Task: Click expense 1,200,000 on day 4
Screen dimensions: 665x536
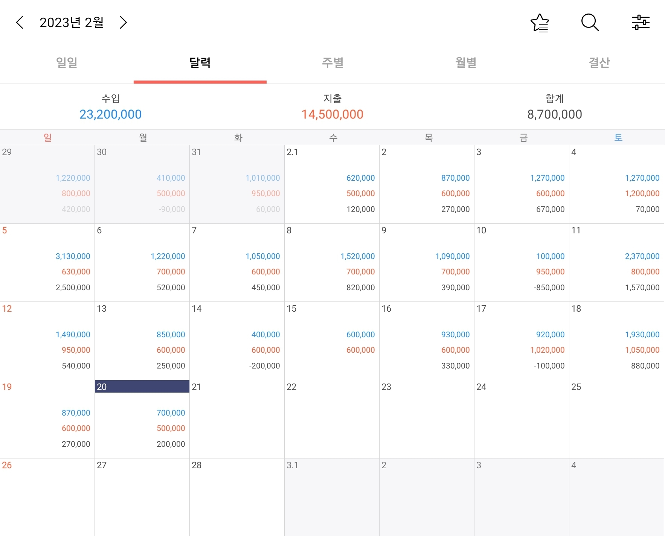Action: pos(642,193)
